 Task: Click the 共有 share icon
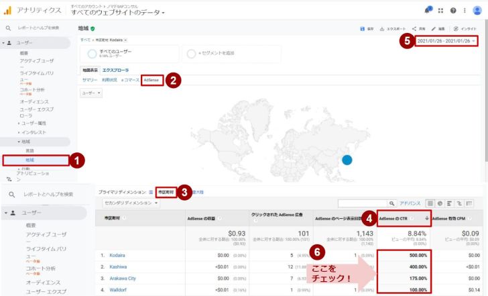[414, 29]
